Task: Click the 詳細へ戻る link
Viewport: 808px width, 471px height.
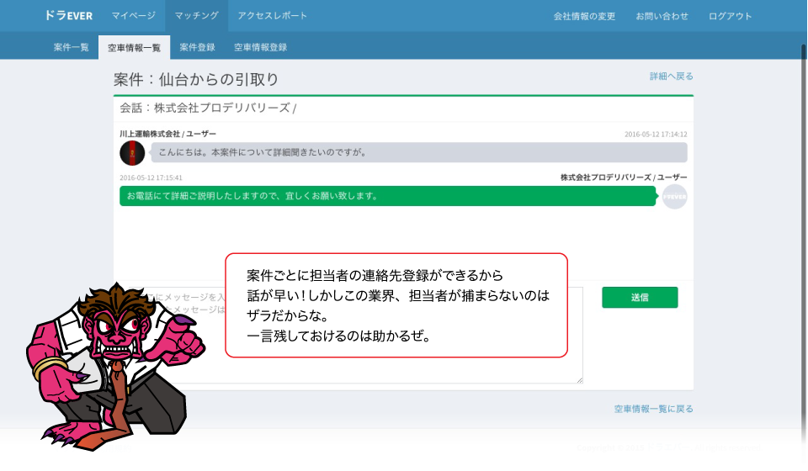Action: (x=671, y=77)
